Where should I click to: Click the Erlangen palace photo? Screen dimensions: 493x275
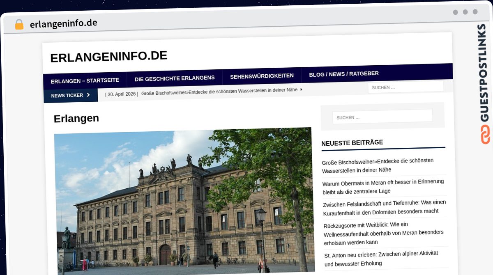(184, 200)
